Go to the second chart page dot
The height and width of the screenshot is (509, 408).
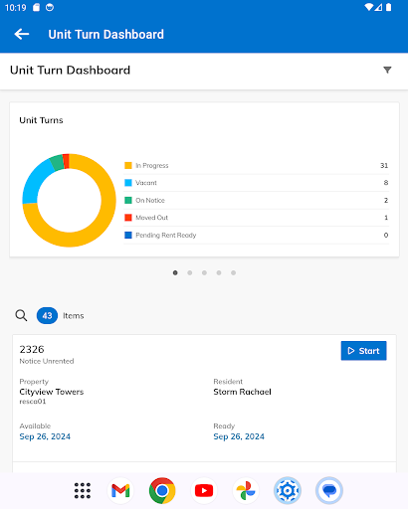click(190, 272)
